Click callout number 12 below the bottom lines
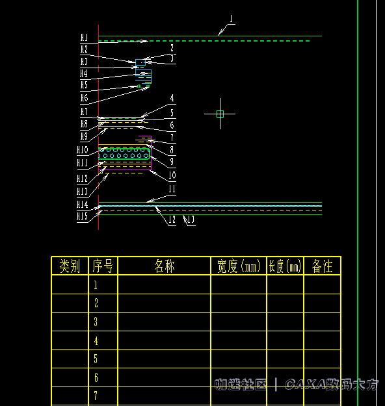This screenshot has width=385, height=406. (x=172, y=220)
